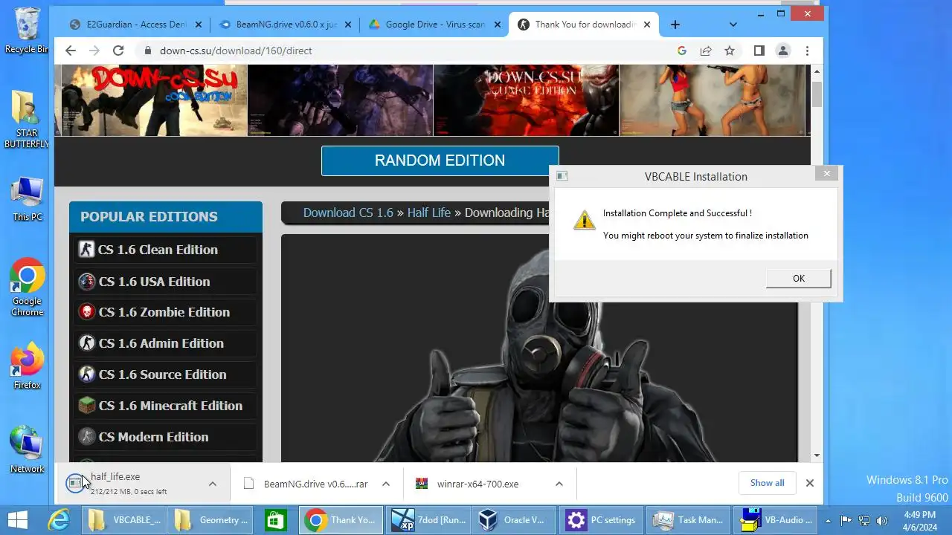The image size is (952, 535).
Task: Click the address bar URL field
Action: [x=405, y=51]
